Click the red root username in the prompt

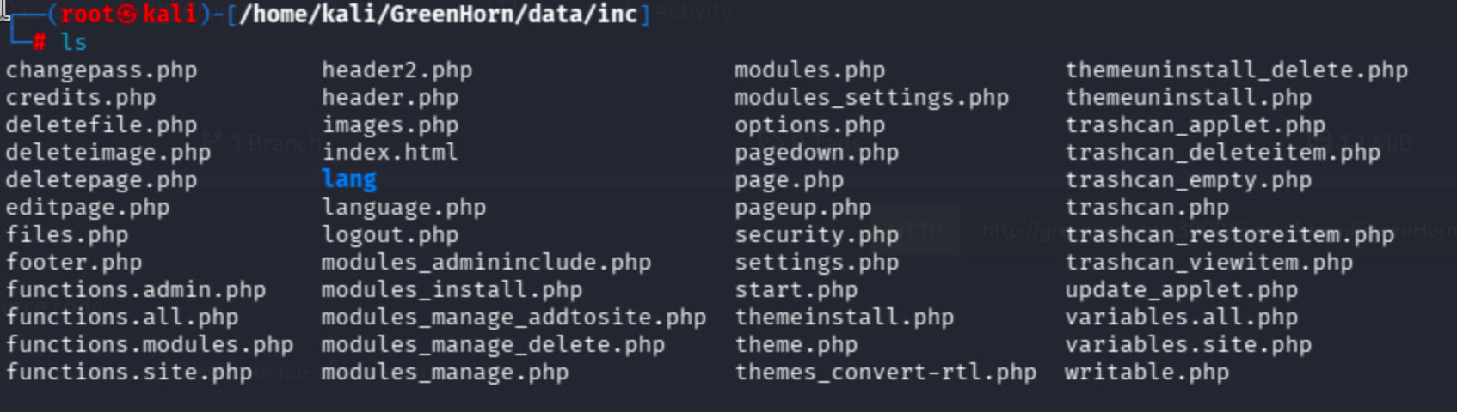pyautogui.click(x=87, y=15)
